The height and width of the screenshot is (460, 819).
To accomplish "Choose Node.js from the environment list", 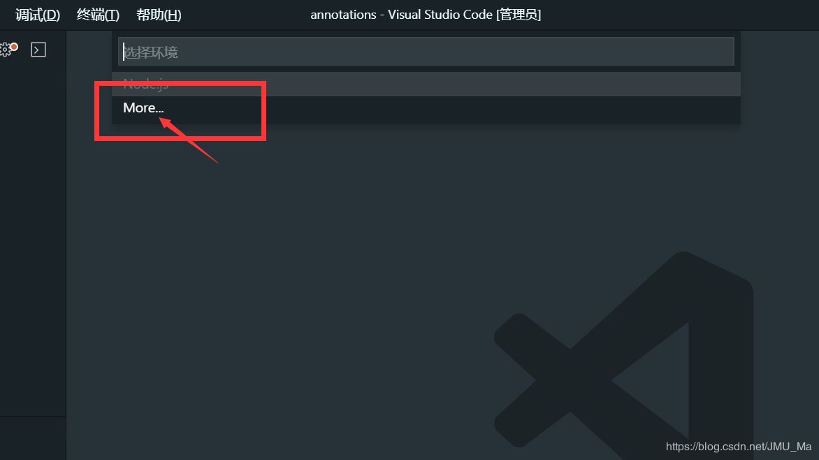I will pos(426,84).
